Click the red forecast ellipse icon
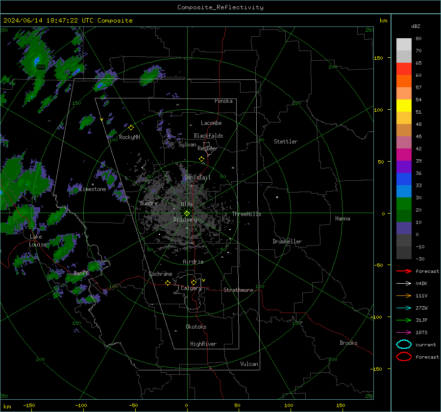This screenshot has width=441, height=412. (404, 357)
